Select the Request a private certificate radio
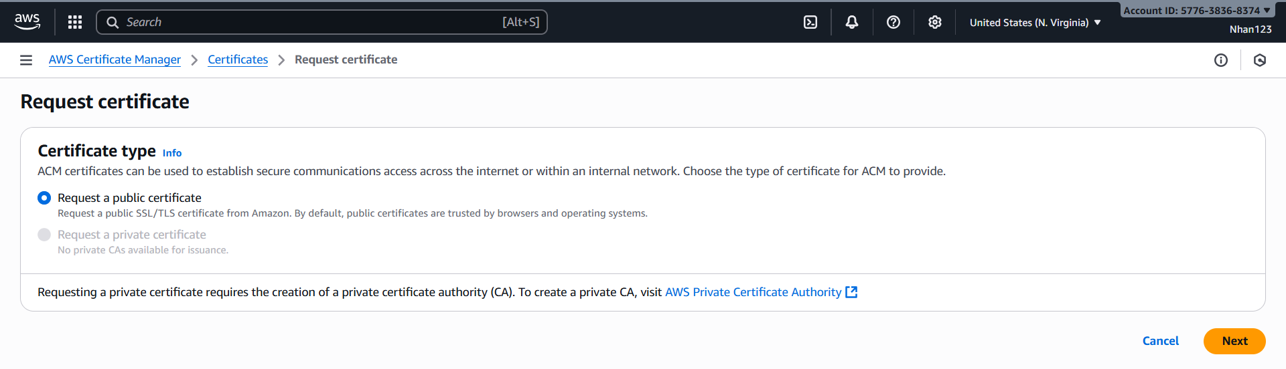1286x369 pixels. coord(44,235)
